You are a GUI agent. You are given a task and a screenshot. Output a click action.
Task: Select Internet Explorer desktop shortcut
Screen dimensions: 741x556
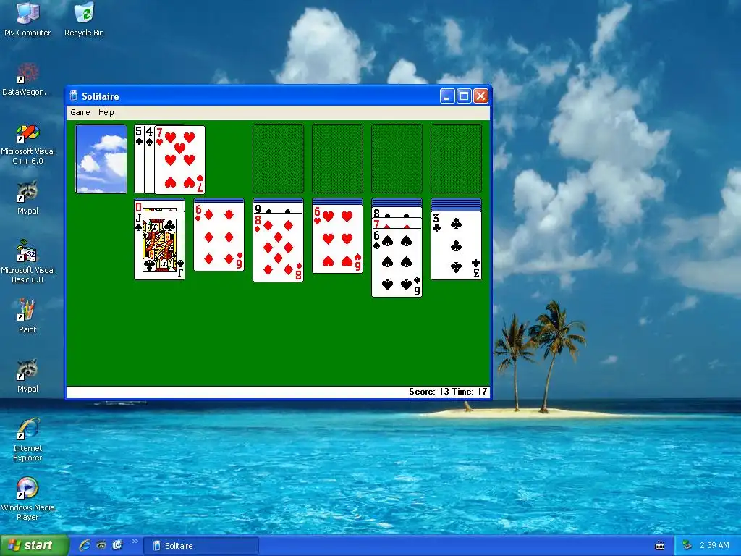[x=27, y=439]
